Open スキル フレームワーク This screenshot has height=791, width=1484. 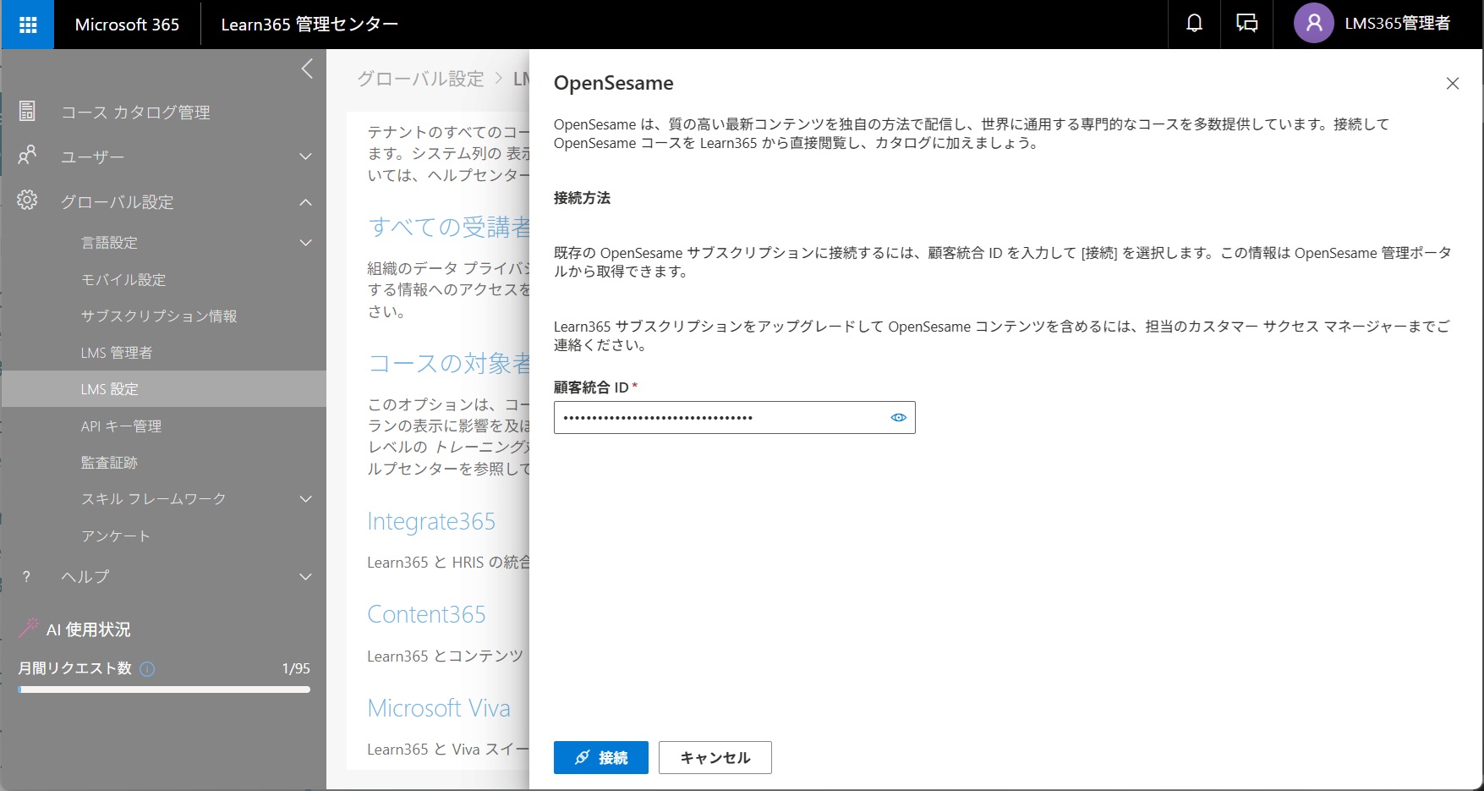click(x=154, y=499)
